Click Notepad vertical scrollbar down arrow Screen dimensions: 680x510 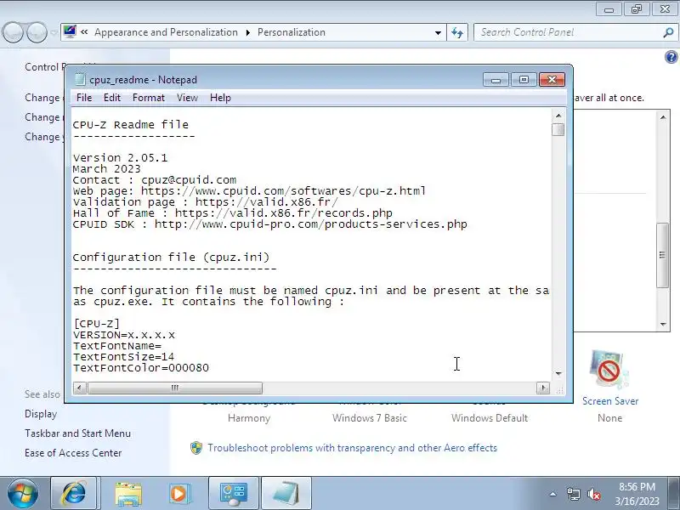(x=558, y=373)
